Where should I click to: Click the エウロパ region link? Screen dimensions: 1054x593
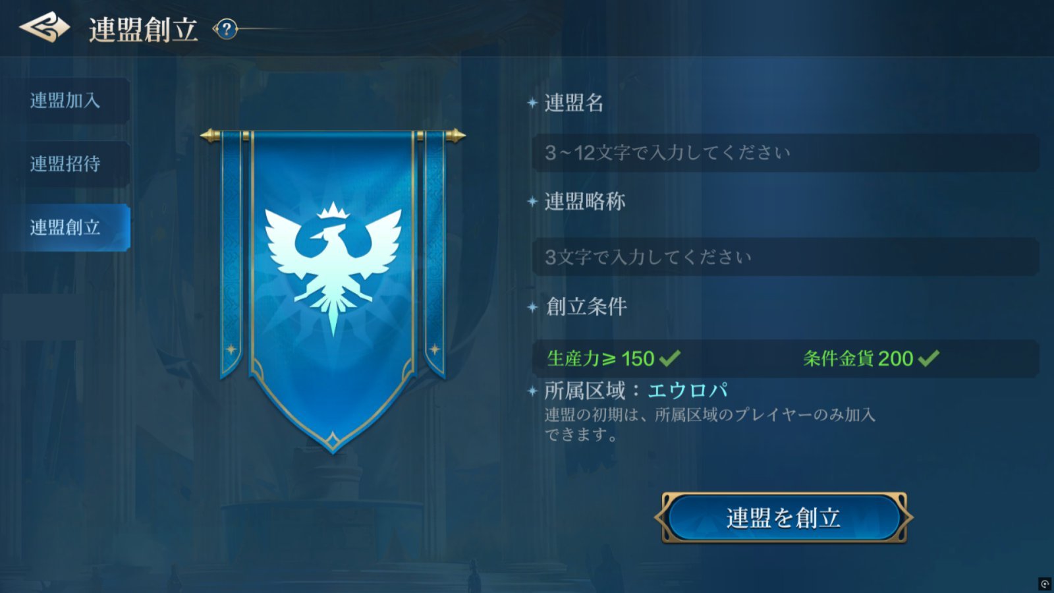pyautogui.click(x=688, y=391)
